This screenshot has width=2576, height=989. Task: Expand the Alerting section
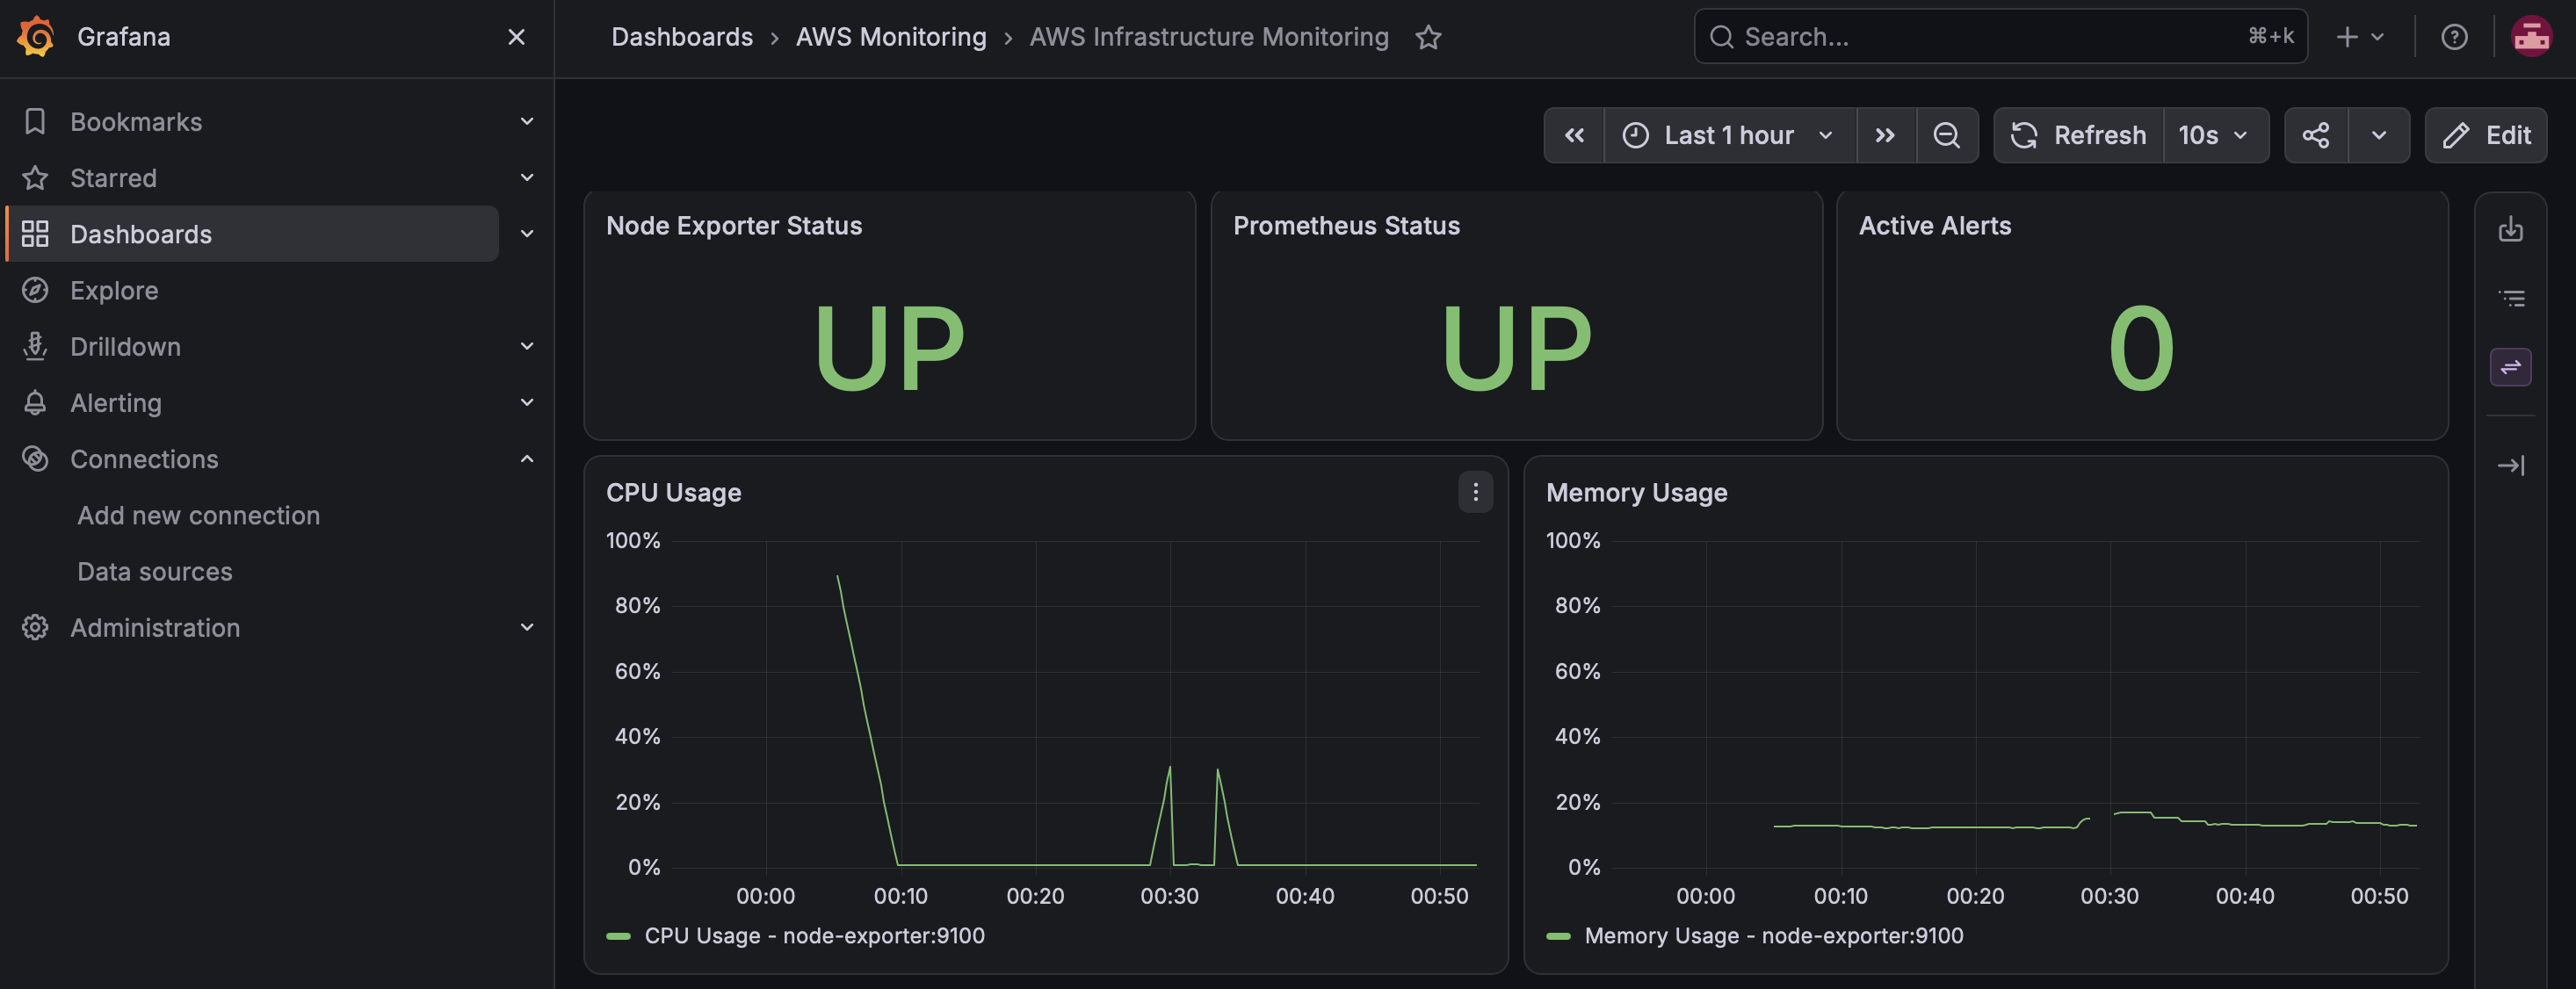[x=527, y=402]
